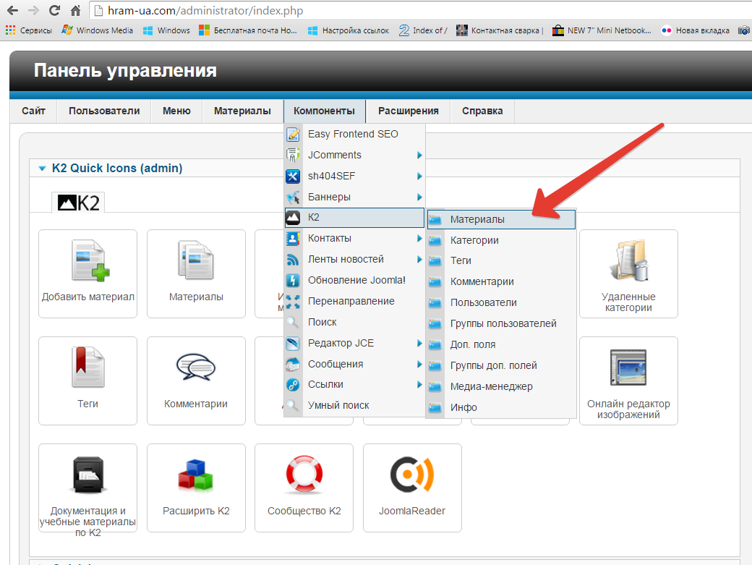752x565 pixels.
Task: Open the Пользователи menu
Action: pyautogui.click(x=104, y=111)
